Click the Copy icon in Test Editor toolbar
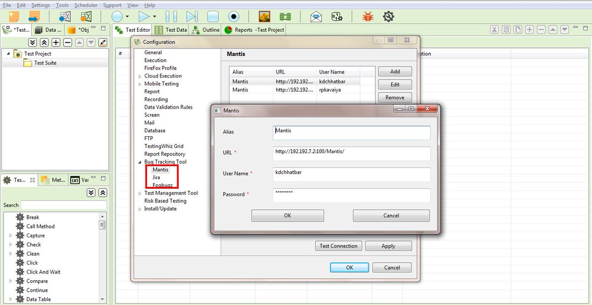Viewport: 592px width, 305px height. click(506, 30)
